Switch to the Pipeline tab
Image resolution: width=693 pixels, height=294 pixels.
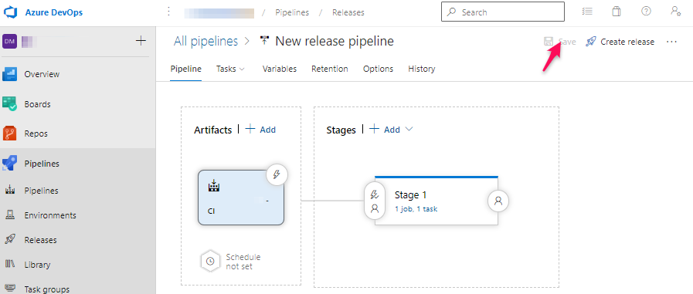(185, 69)
